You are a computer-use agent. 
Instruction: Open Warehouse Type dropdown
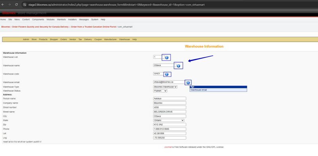(x=165, y=87)
